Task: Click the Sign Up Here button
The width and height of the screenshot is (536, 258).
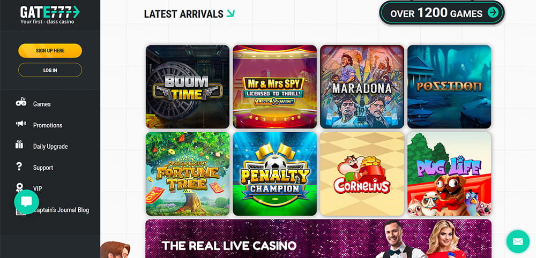Action: pyautogui.click(x=50, y=50)
